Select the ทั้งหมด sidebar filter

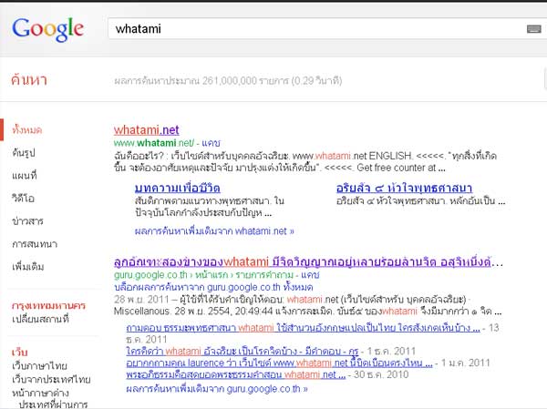click(x=26, y=130)
